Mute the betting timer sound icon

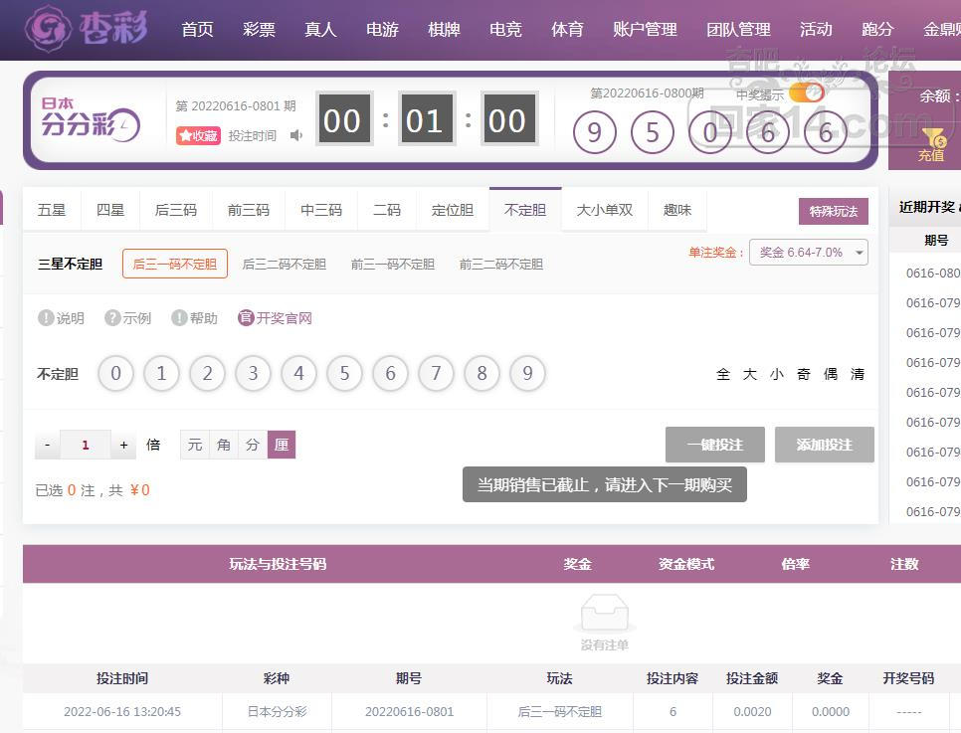pyautogui.click(x=296, y=135)
